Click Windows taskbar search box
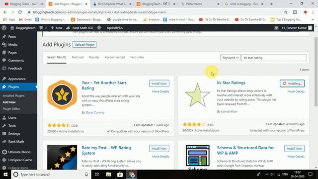The width and height of the screenshot is (318, 179). 51,175
